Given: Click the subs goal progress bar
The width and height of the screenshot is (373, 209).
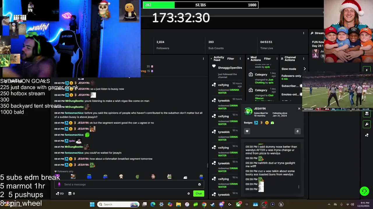Looking at the screenshot, I should [x=200, y=5].
